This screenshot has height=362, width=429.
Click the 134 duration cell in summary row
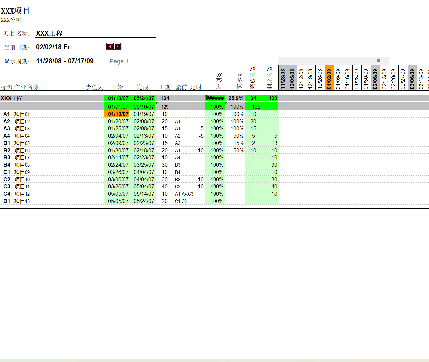[x=165, y=98]
